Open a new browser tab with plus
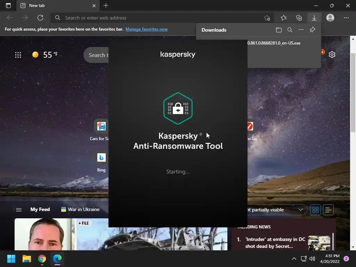 click(x=106, y=6)
